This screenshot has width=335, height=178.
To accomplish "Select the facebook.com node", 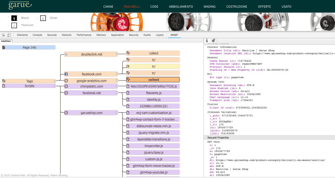I will coord(91,74).
